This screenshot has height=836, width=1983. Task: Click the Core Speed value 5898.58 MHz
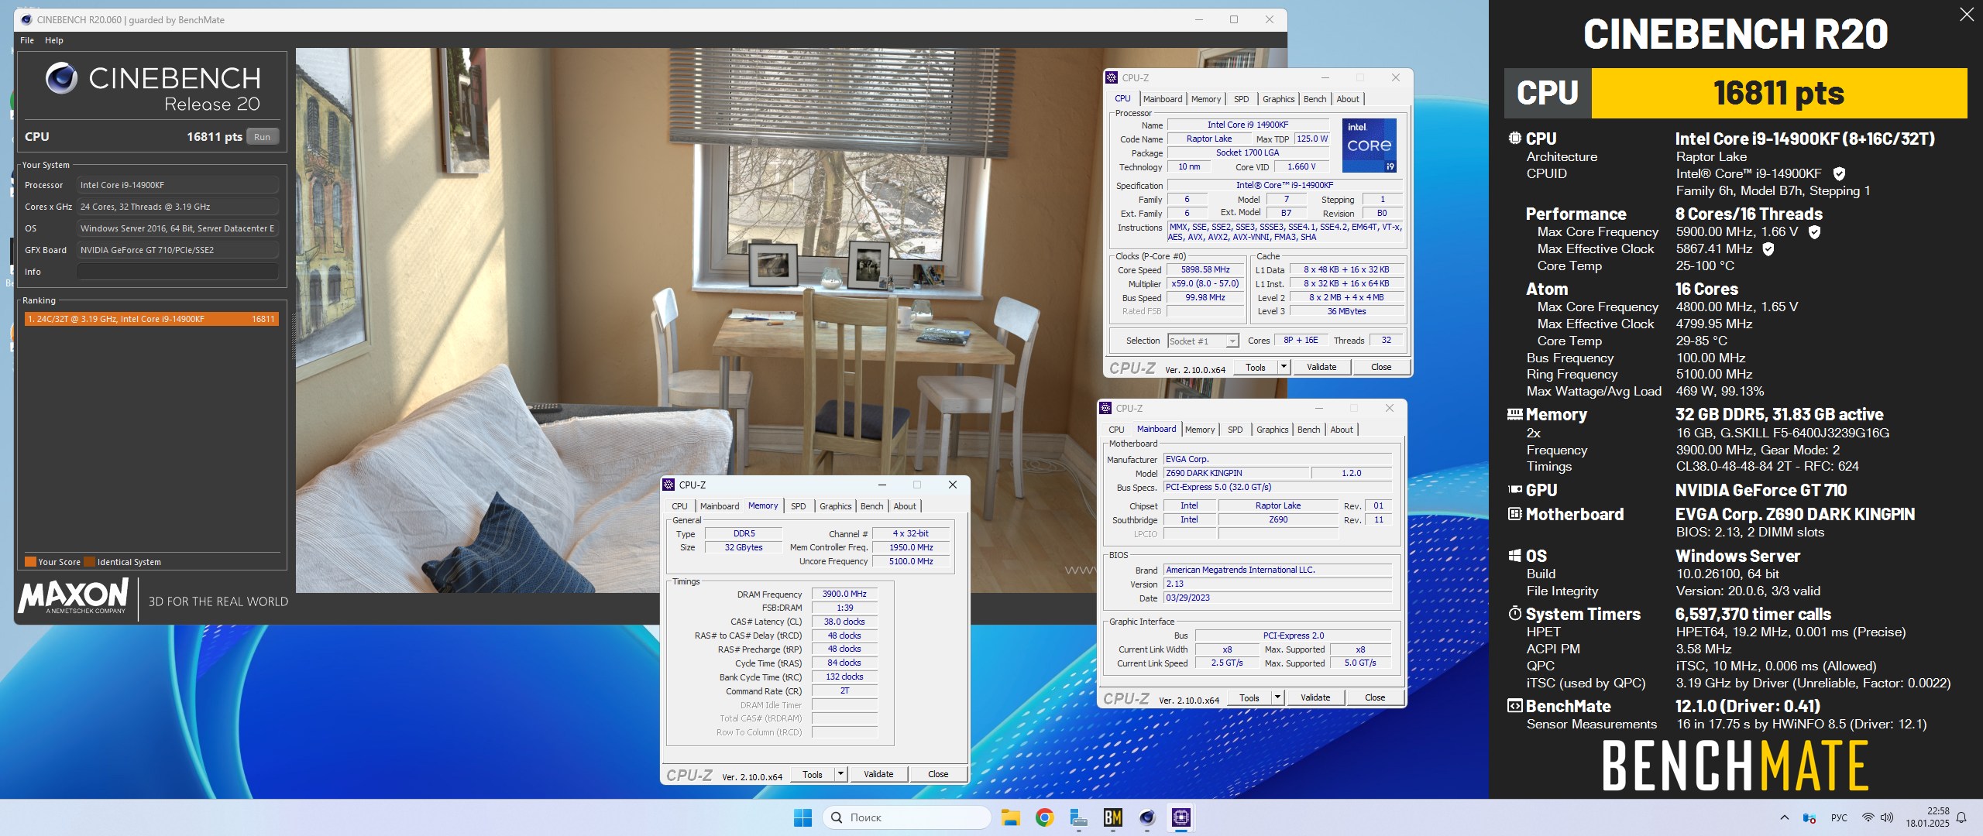(x=1205, y=270)
